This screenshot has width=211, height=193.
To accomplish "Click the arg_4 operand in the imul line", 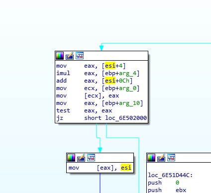I will [127, 73].
